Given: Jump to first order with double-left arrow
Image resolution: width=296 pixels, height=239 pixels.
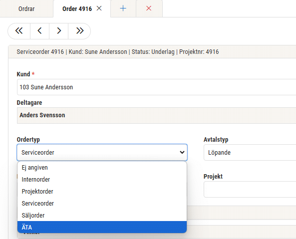Looking at the screenshot, I should tap(19, 31).
